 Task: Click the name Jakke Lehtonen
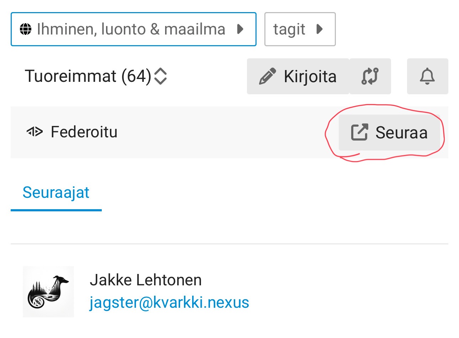[x=146, y=280]
